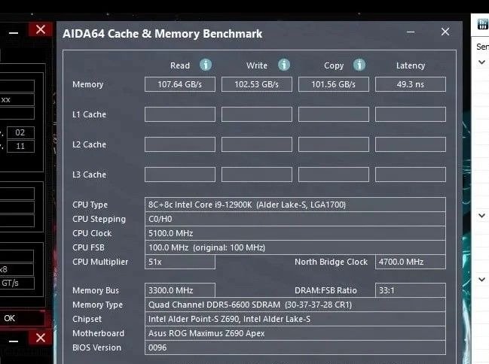Collapse the first chevron in the right panel
The image size is (489, 364).
[481, 62]
